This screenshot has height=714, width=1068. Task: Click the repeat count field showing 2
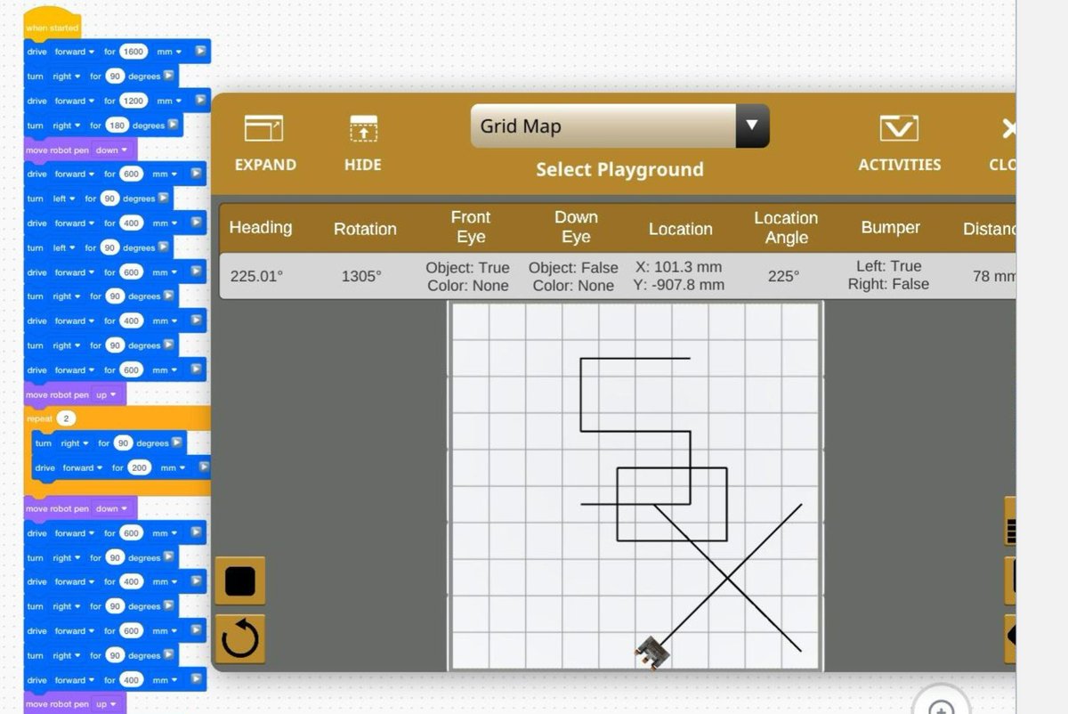(x=67, y=418)
